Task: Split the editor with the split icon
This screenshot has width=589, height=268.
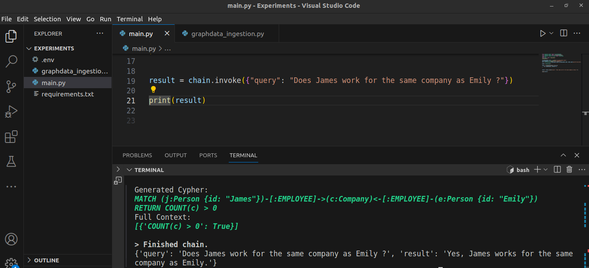Action: pos(563,33)
